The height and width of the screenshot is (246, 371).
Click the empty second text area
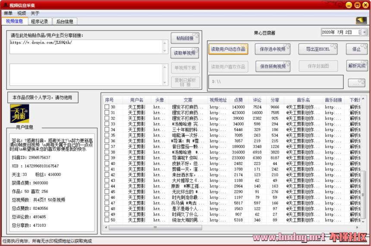86,74
